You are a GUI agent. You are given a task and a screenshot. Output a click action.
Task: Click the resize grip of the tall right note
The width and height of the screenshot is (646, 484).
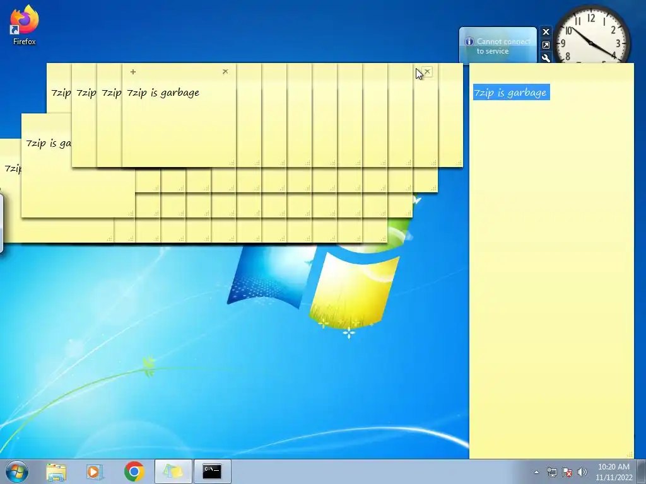pos(630,454)
